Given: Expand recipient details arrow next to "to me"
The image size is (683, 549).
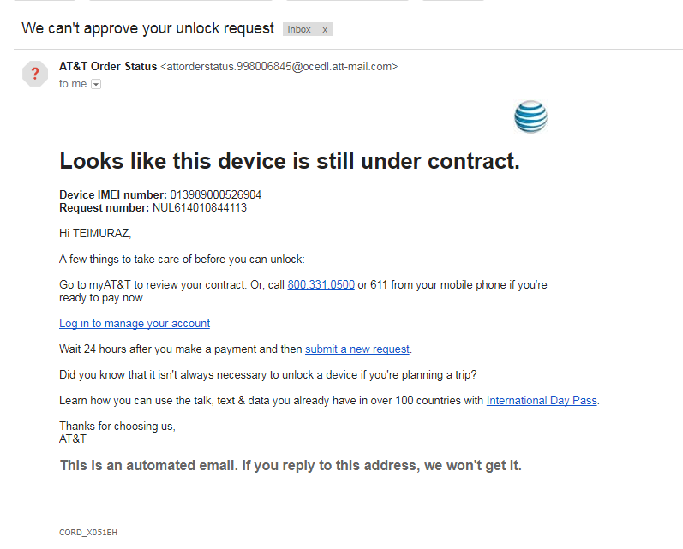Looking at the screenshot, I should coord(96,84).
